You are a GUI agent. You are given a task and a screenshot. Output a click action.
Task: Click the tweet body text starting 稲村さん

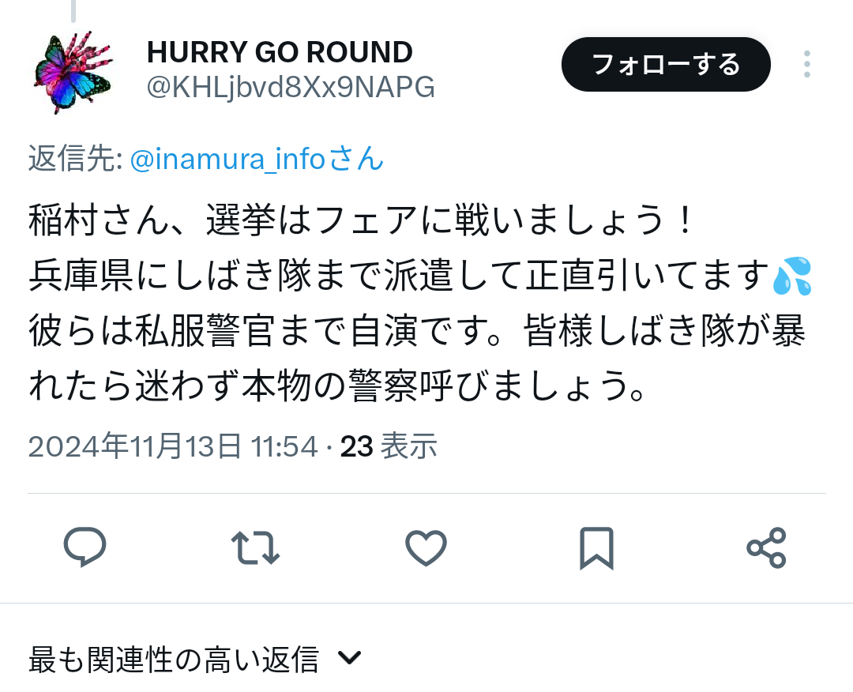[419, 303]
